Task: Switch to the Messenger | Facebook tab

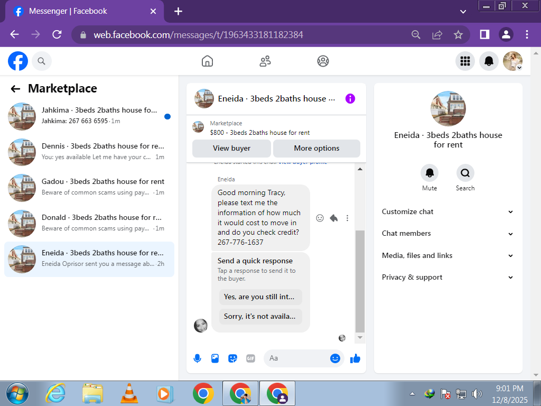Action: pyautogui.click(x=85, y=12)
